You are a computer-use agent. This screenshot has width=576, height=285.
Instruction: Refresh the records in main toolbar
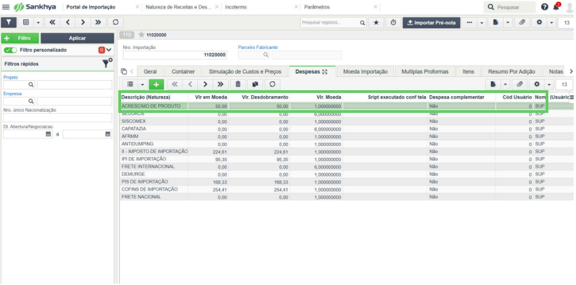point(116,23)
